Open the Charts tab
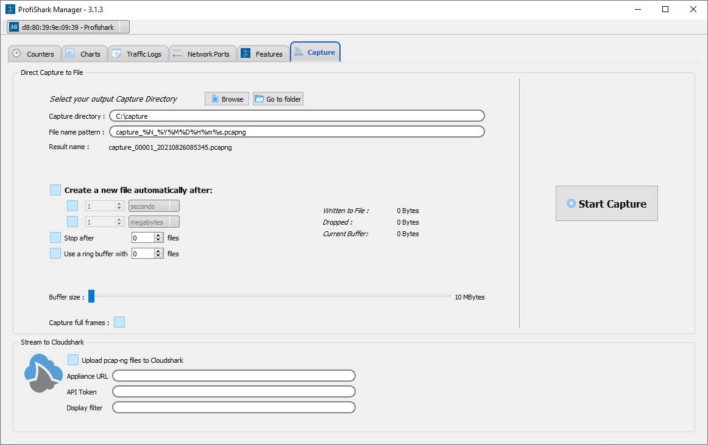The height and width of the screenshot is (445, 708). coord(84,54)
